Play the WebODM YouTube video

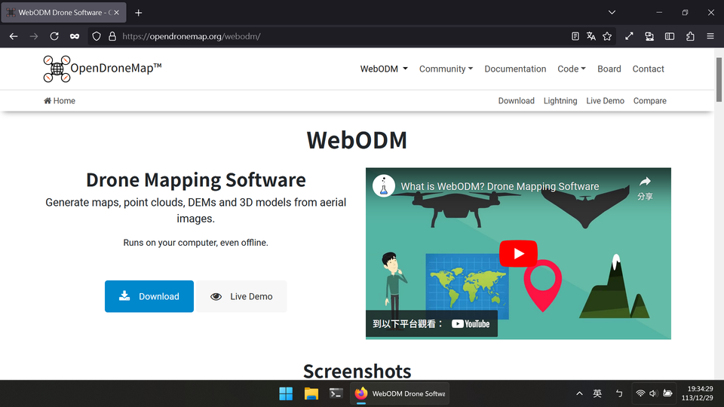tap(518, 253)
